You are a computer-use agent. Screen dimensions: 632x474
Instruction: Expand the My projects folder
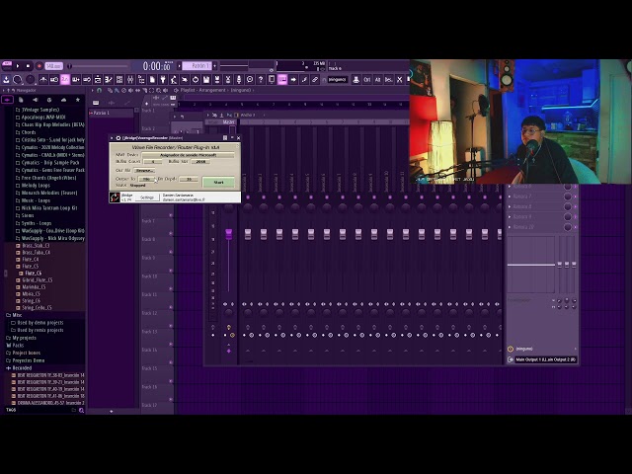pyautogui.click(x=22, y=338)
